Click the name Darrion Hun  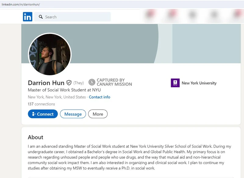point(46,83)
